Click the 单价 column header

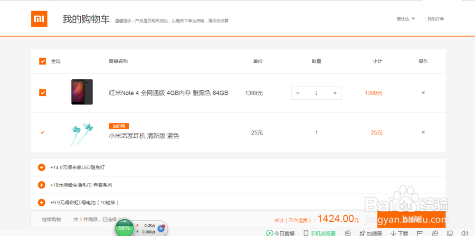click(x=258, y=61)
